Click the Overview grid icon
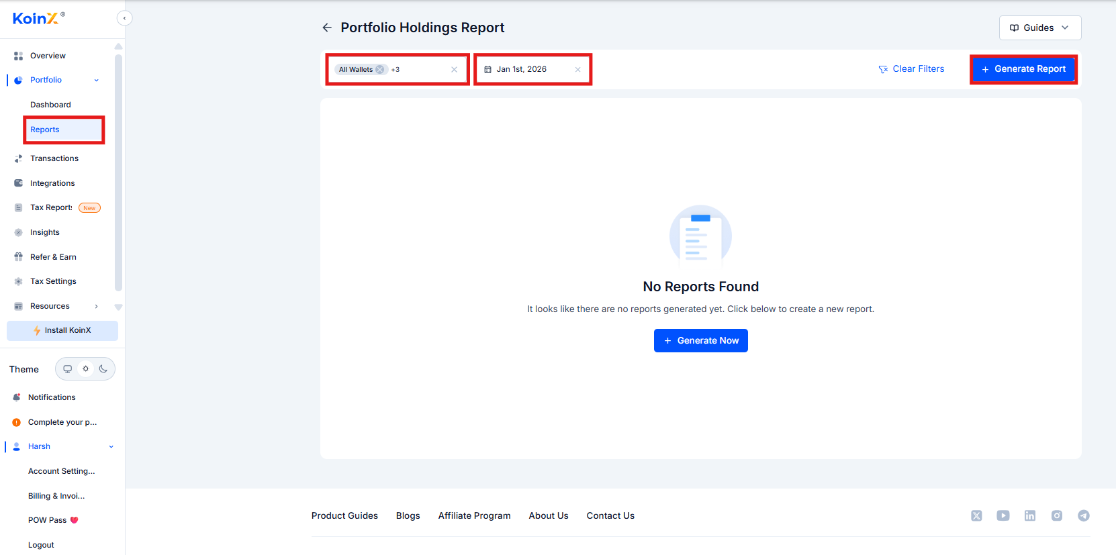This screenshot has height=555, width=1116. (18, 56)
